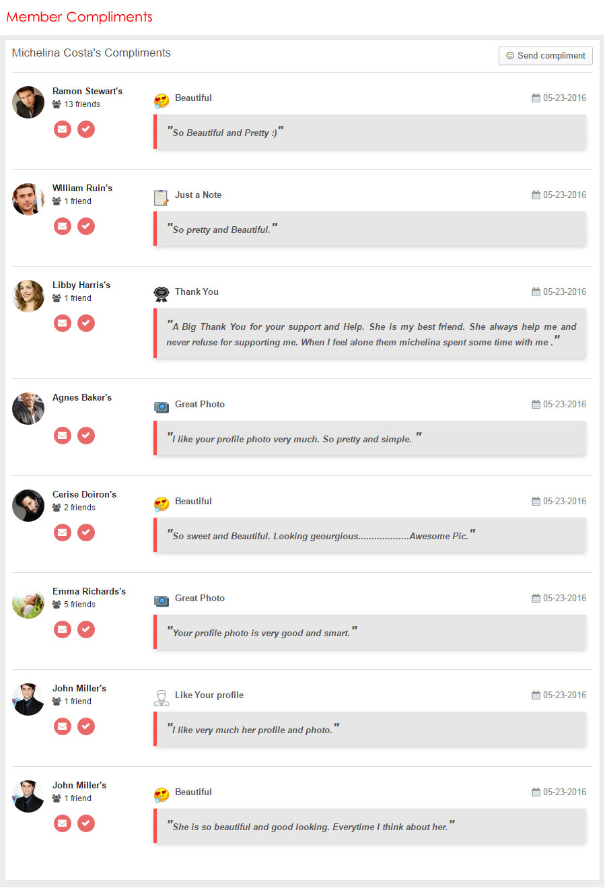Click the checkmark icon under Emma Richards
This screenshot has width=605, height=888.
(x=86, y=629)
